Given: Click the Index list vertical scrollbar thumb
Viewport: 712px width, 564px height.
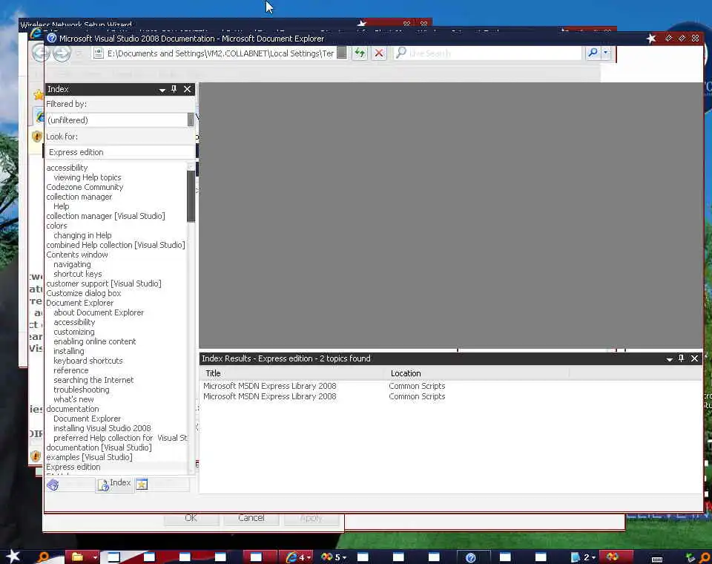Looking at the screenshot, I should coord(191,196).
